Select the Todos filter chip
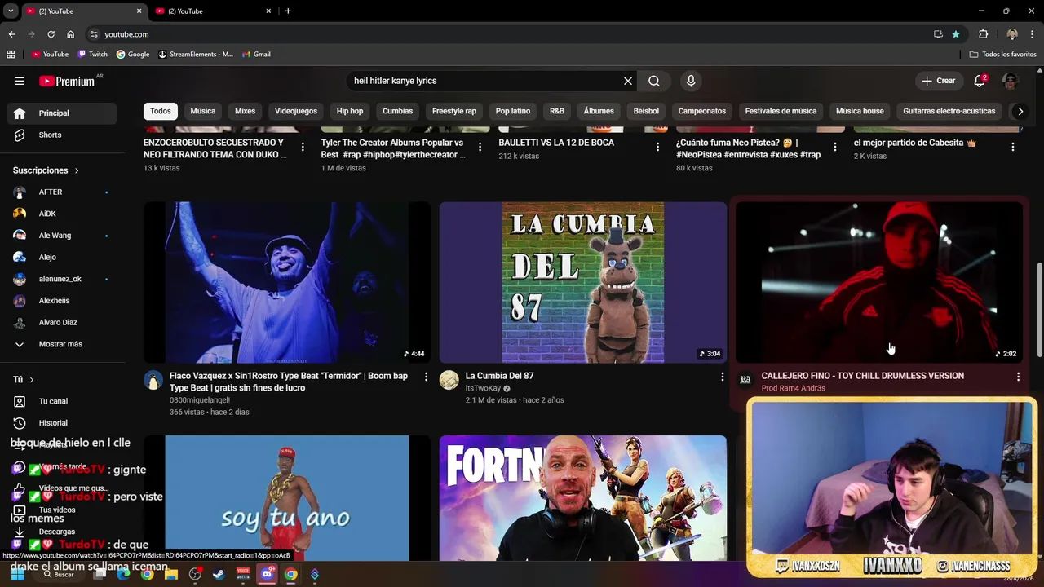 pos(161,111)
